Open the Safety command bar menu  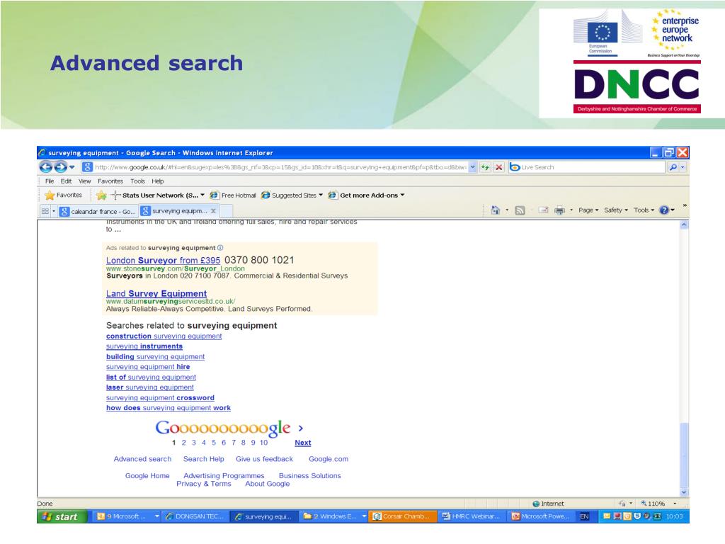616,210
